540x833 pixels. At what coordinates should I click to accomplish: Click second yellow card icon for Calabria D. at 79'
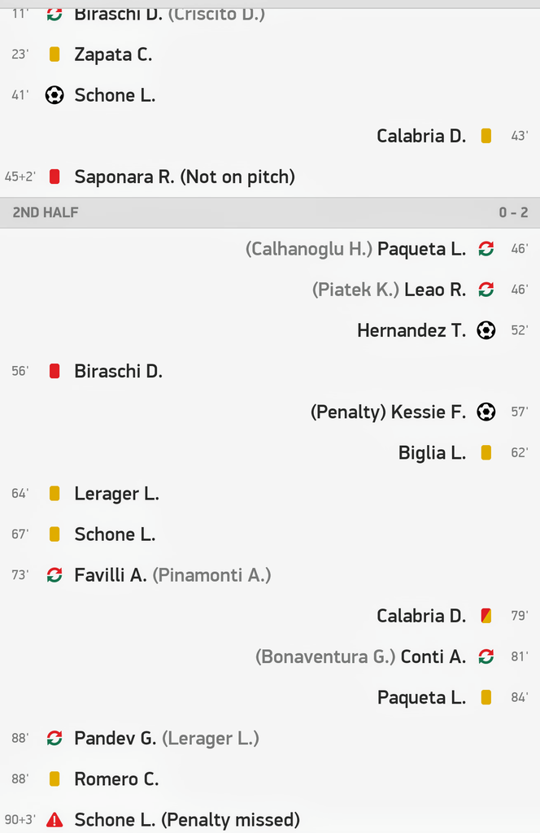click(x=486, y=616)
